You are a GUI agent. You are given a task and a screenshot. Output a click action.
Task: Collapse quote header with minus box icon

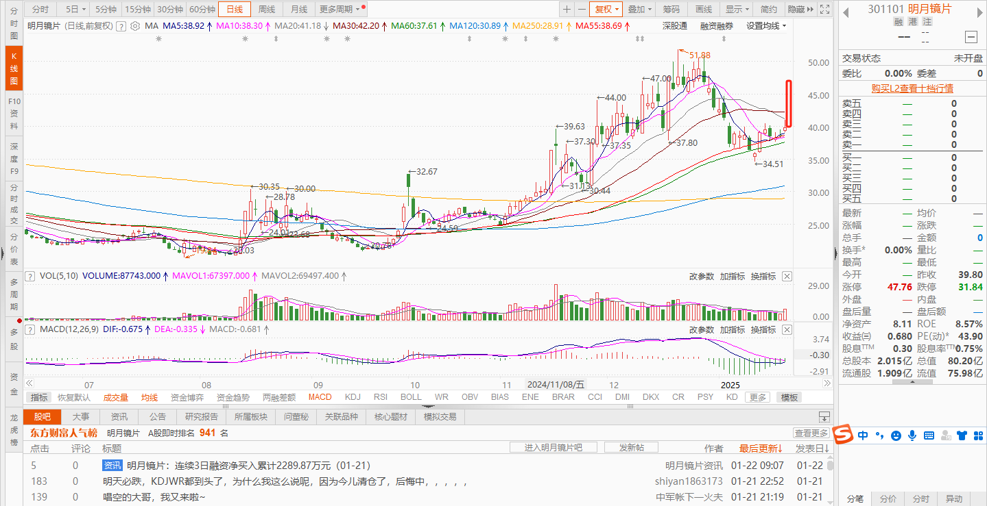pyautogui.click(x=971, y=37)
